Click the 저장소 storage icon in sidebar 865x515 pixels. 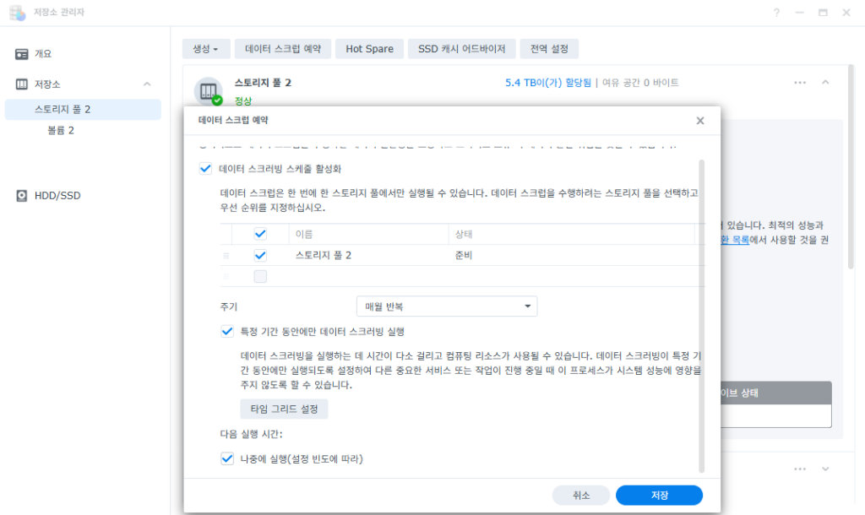click(x=21, y=84)
